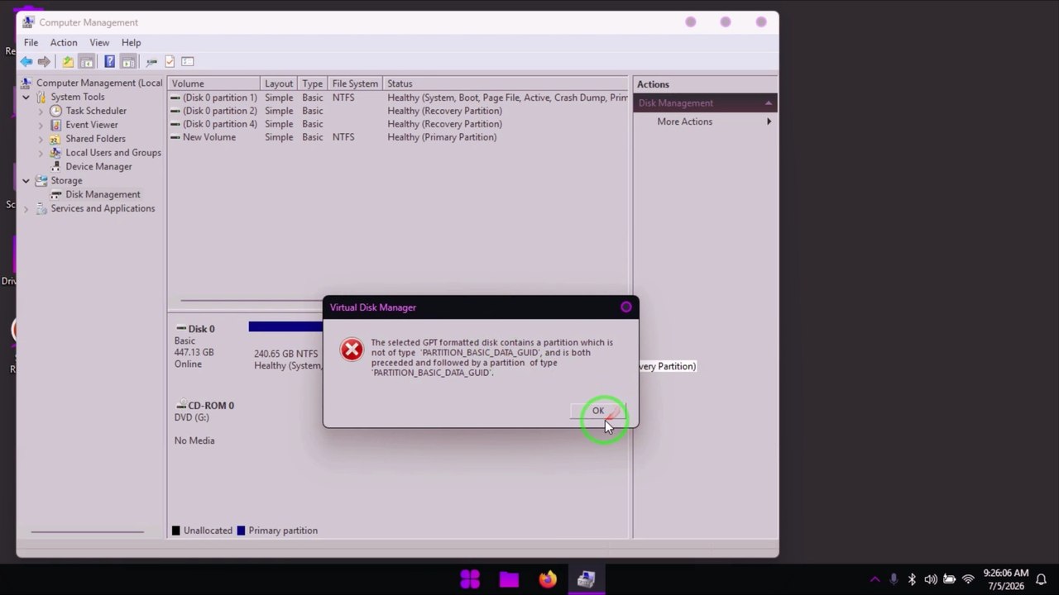
Task: Open the File menu
Action: point(31,42)
